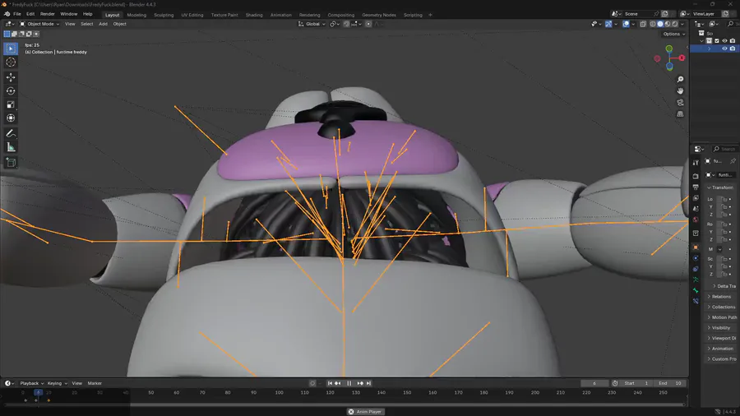Select the Select Box tool
This screenshot has height=416, width=740.
point(11,49)
